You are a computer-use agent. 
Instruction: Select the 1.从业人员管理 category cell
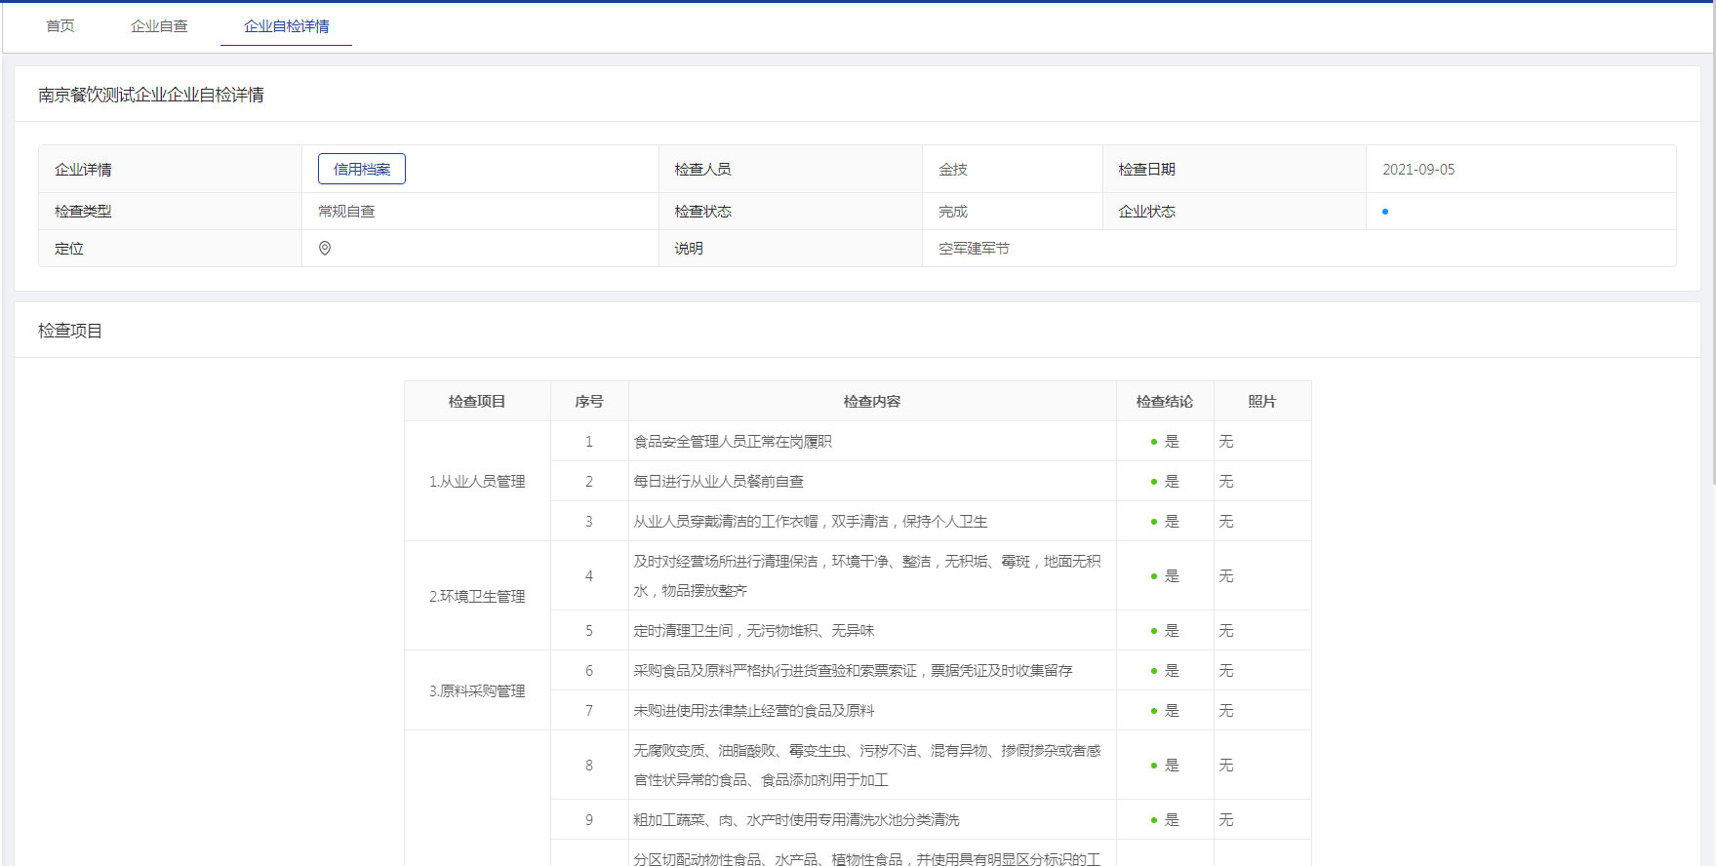pos(477,482)
